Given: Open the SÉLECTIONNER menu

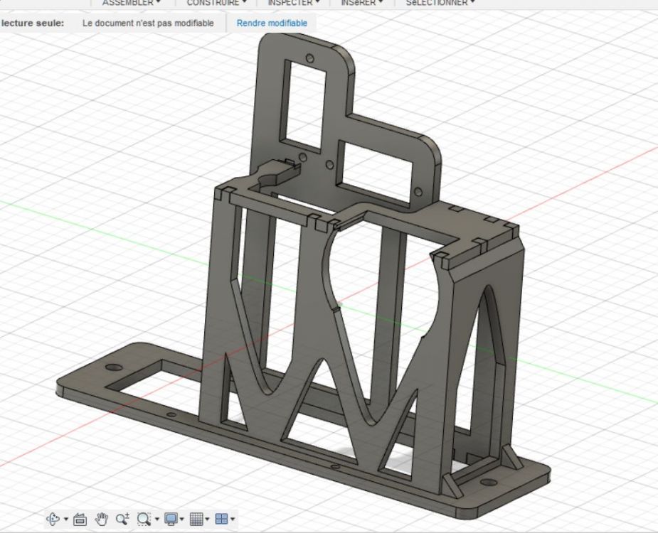Looking at the screenshot, I should (440, 3).
